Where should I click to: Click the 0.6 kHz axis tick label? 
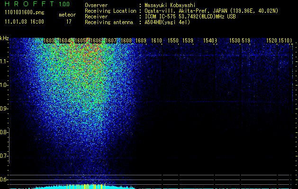3,180
